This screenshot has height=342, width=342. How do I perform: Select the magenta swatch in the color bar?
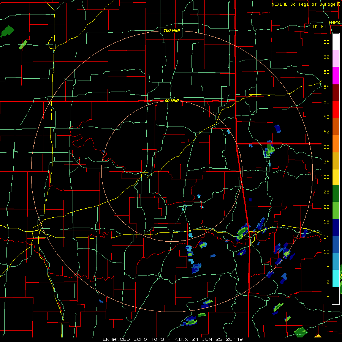[336, 76]
